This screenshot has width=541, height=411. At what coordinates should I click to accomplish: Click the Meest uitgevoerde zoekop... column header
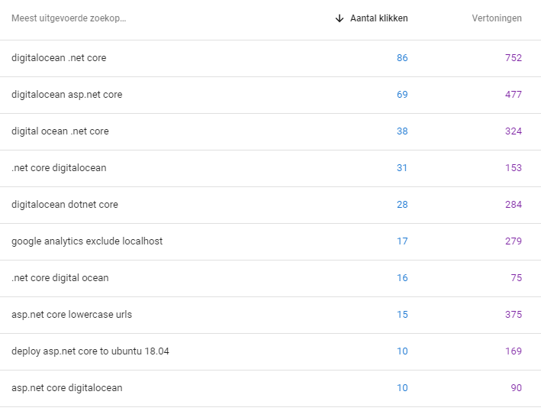[69, 18]
